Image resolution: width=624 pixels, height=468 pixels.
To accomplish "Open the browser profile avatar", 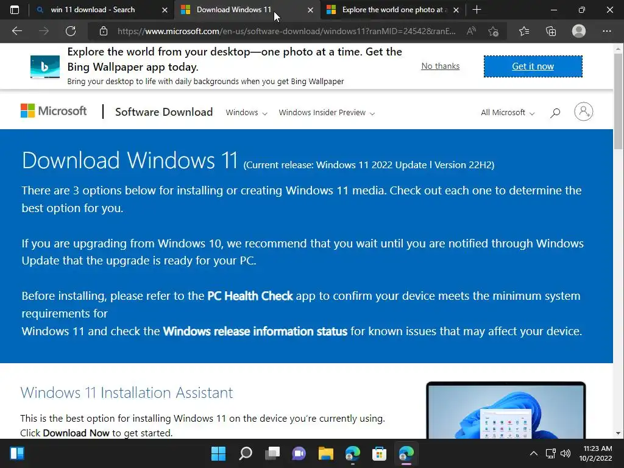I will (579, 31).
